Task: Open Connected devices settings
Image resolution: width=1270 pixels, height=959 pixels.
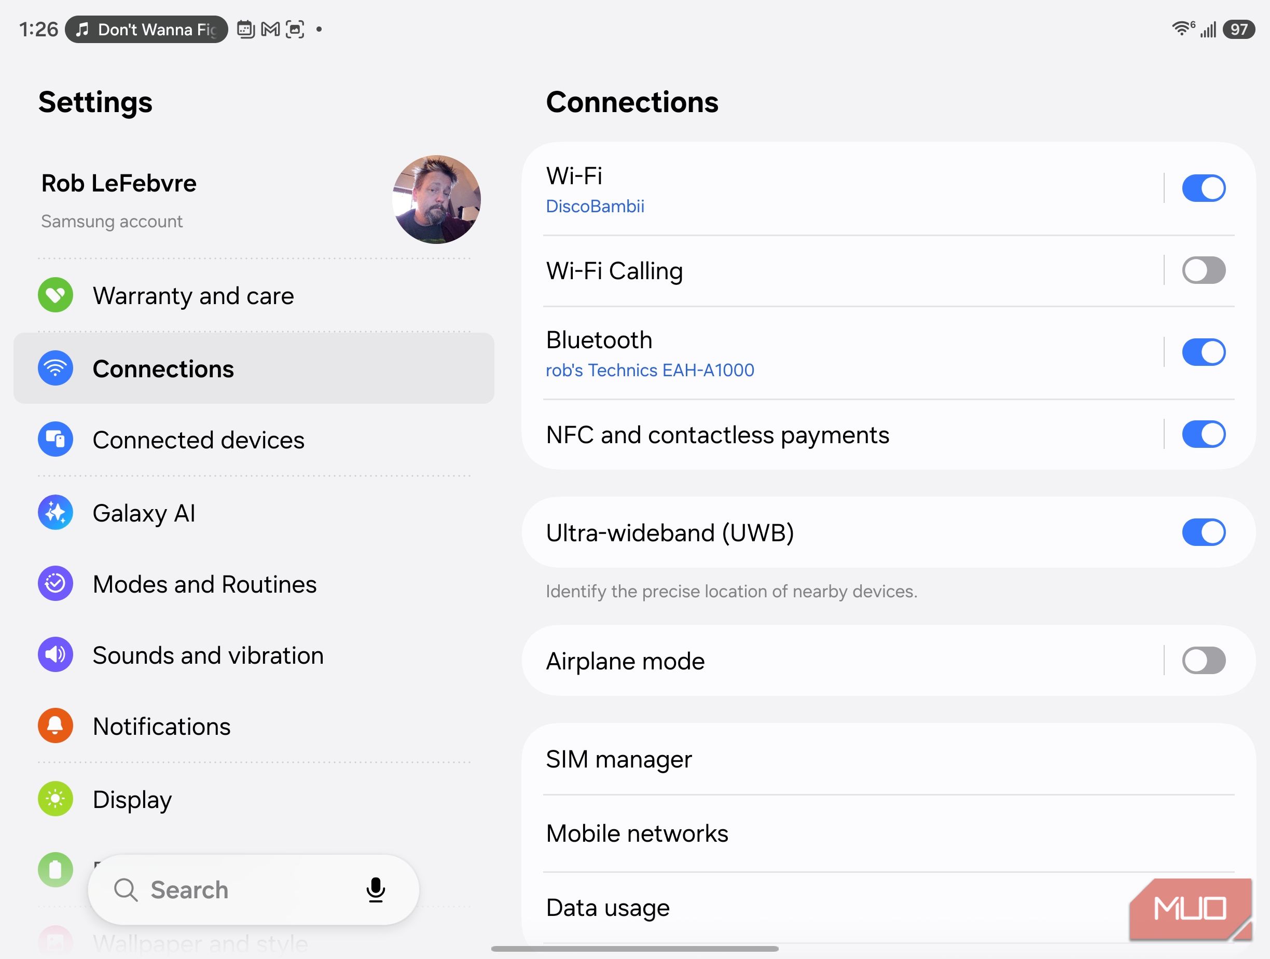Action: (x=254, y=440)
